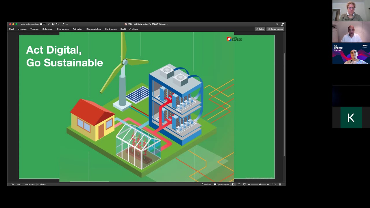Image resolution: width=370 pixels, height=208 pixels.
Task: Toggle the Automatisch opslaan switch
Action: pos(42,24)
